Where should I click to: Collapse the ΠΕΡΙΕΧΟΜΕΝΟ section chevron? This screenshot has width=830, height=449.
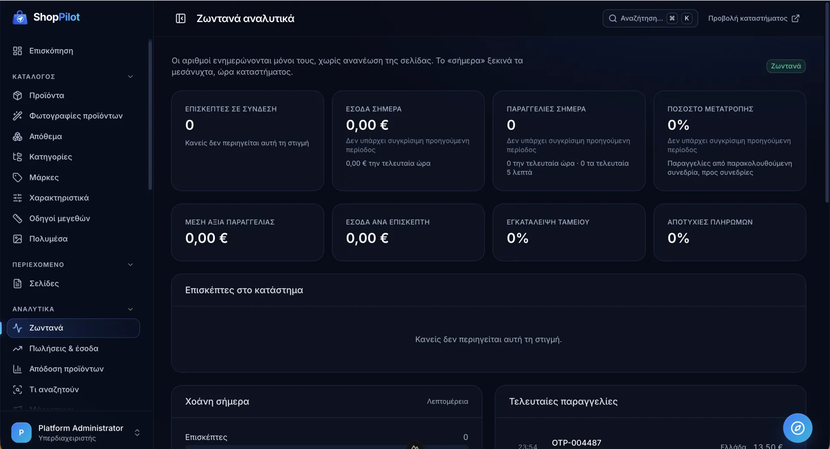click(131, 264)
